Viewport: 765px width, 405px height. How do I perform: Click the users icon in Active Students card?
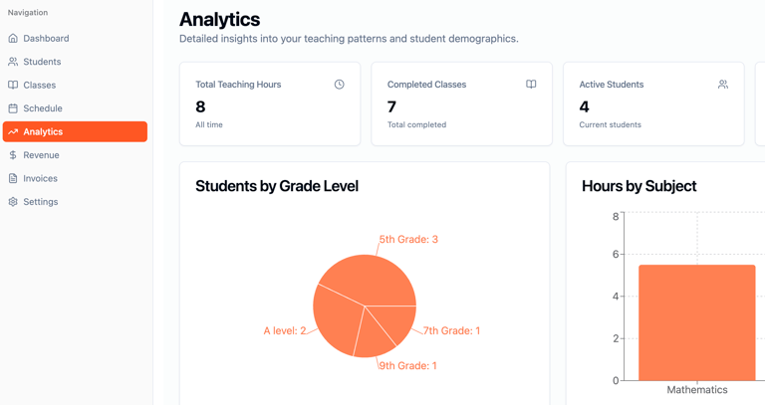723,85
